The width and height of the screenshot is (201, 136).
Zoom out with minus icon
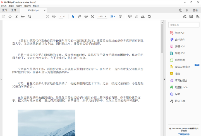tap(86, 17)
